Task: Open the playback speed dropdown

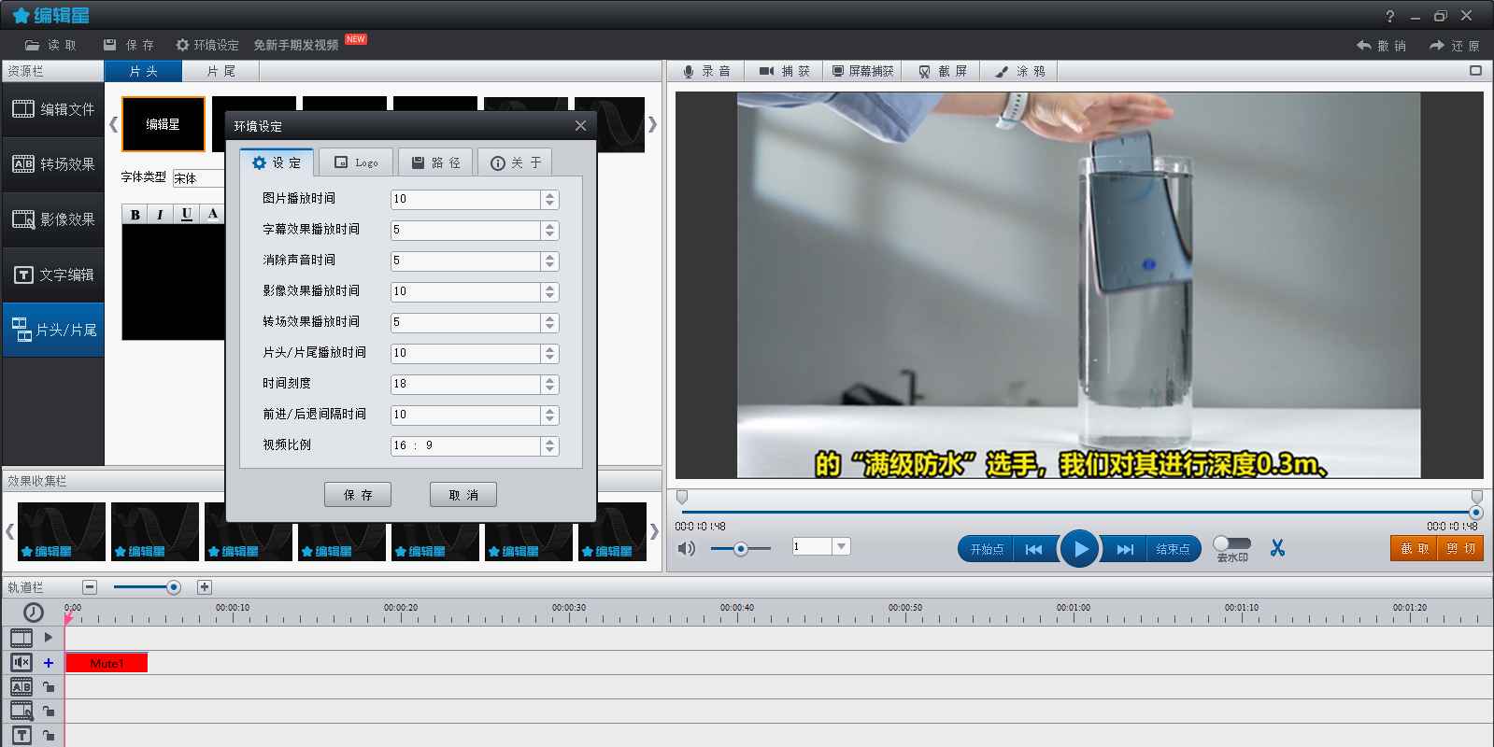Action: (x=842, y=546)
